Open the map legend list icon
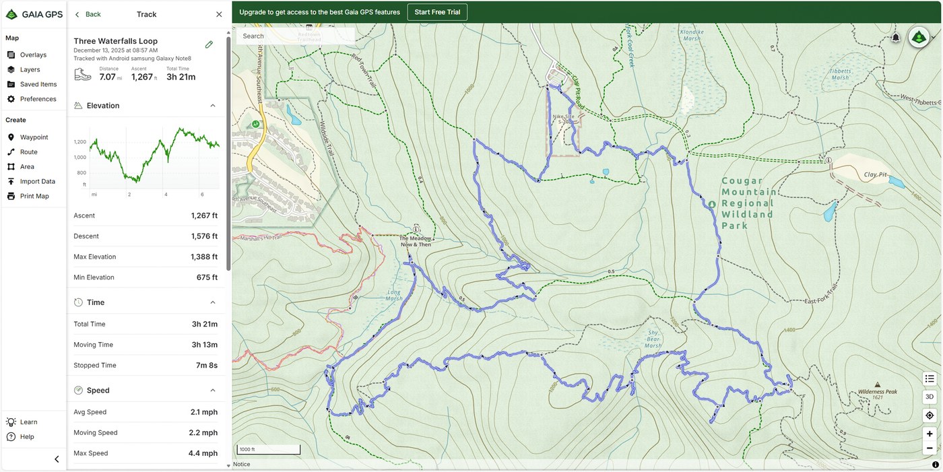Image resolution: width=943 pixels, height=472 pixels. (x=930, y=378)
